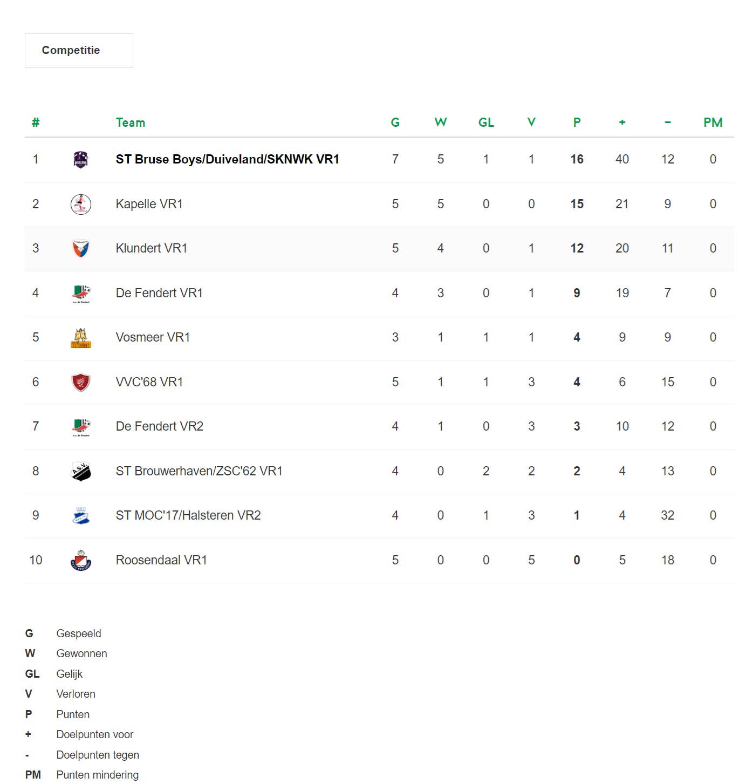
Task: Click the ST Brouwerhaven/ZSC'62 black logo
Action: [x=81, y=472]
